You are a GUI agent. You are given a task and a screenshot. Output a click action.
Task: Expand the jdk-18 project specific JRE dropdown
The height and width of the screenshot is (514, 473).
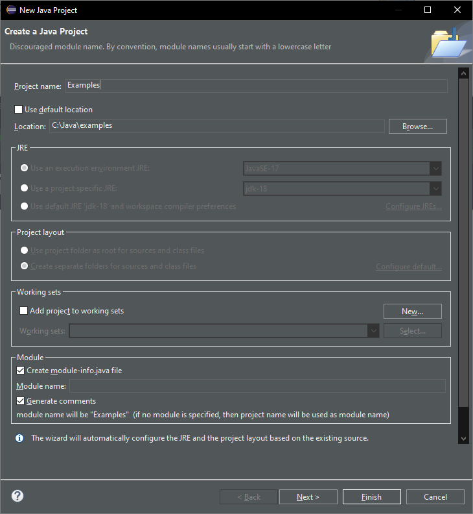pyautogui.click(x=342, y=189)
